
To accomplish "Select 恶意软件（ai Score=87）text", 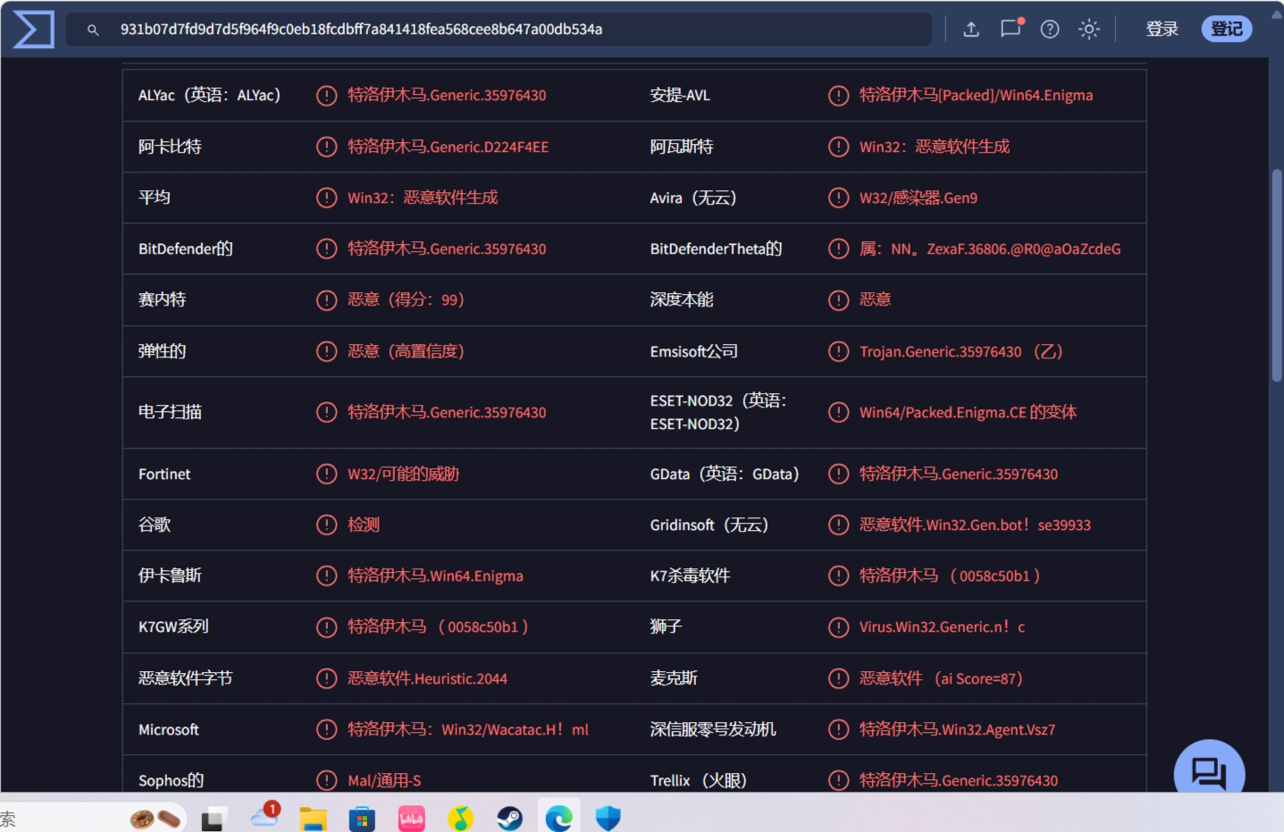I will coord(941,678).
